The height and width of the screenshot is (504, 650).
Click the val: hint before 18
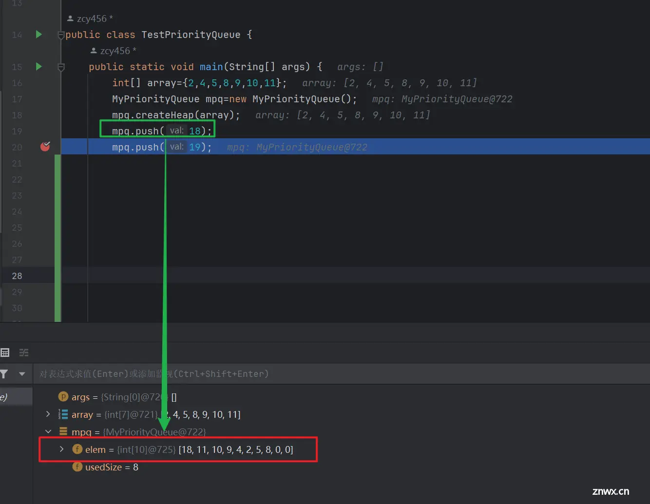[176, 131]
